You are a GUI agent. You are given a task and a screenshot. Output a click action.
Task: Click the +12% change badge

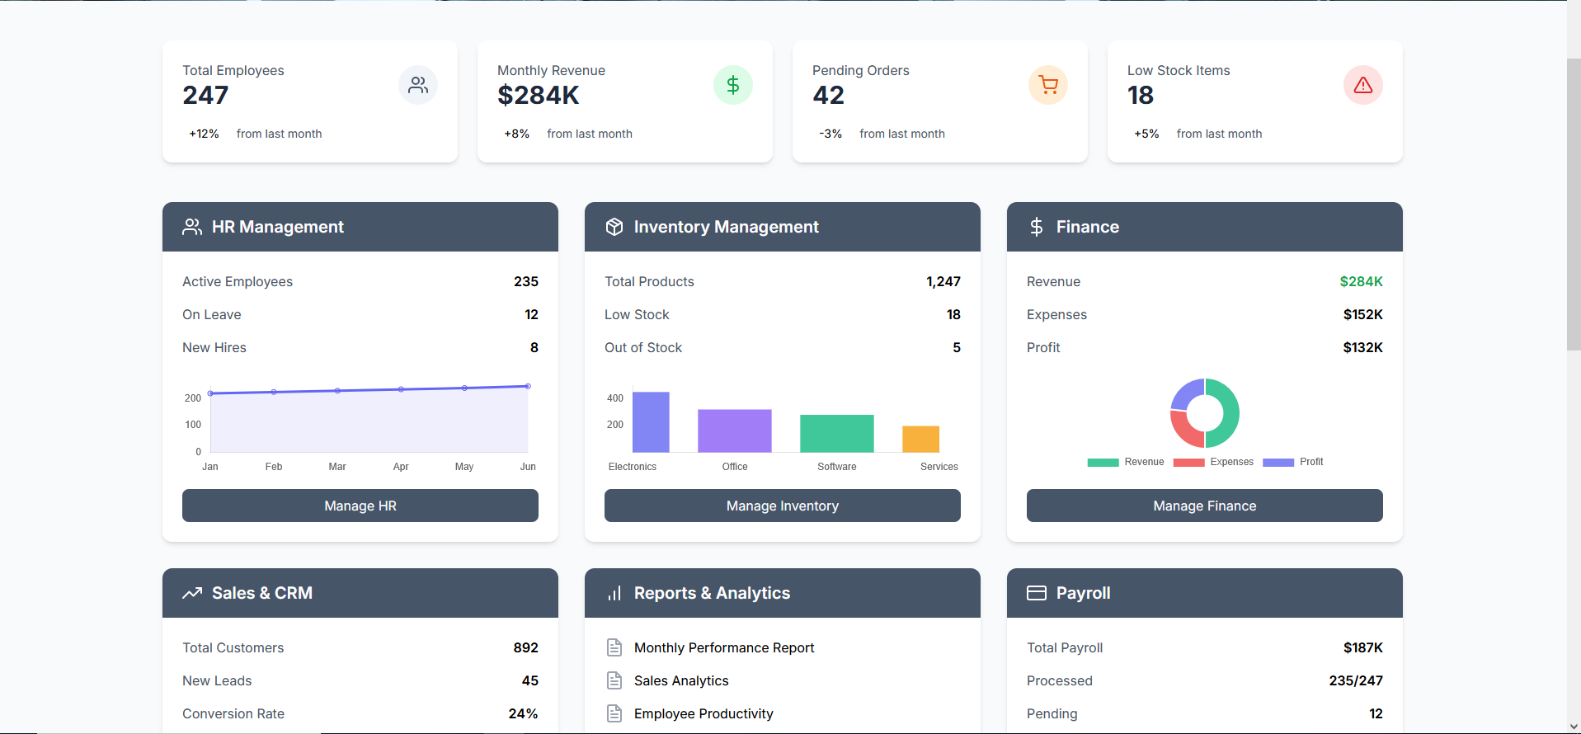[x=205, y=134]
